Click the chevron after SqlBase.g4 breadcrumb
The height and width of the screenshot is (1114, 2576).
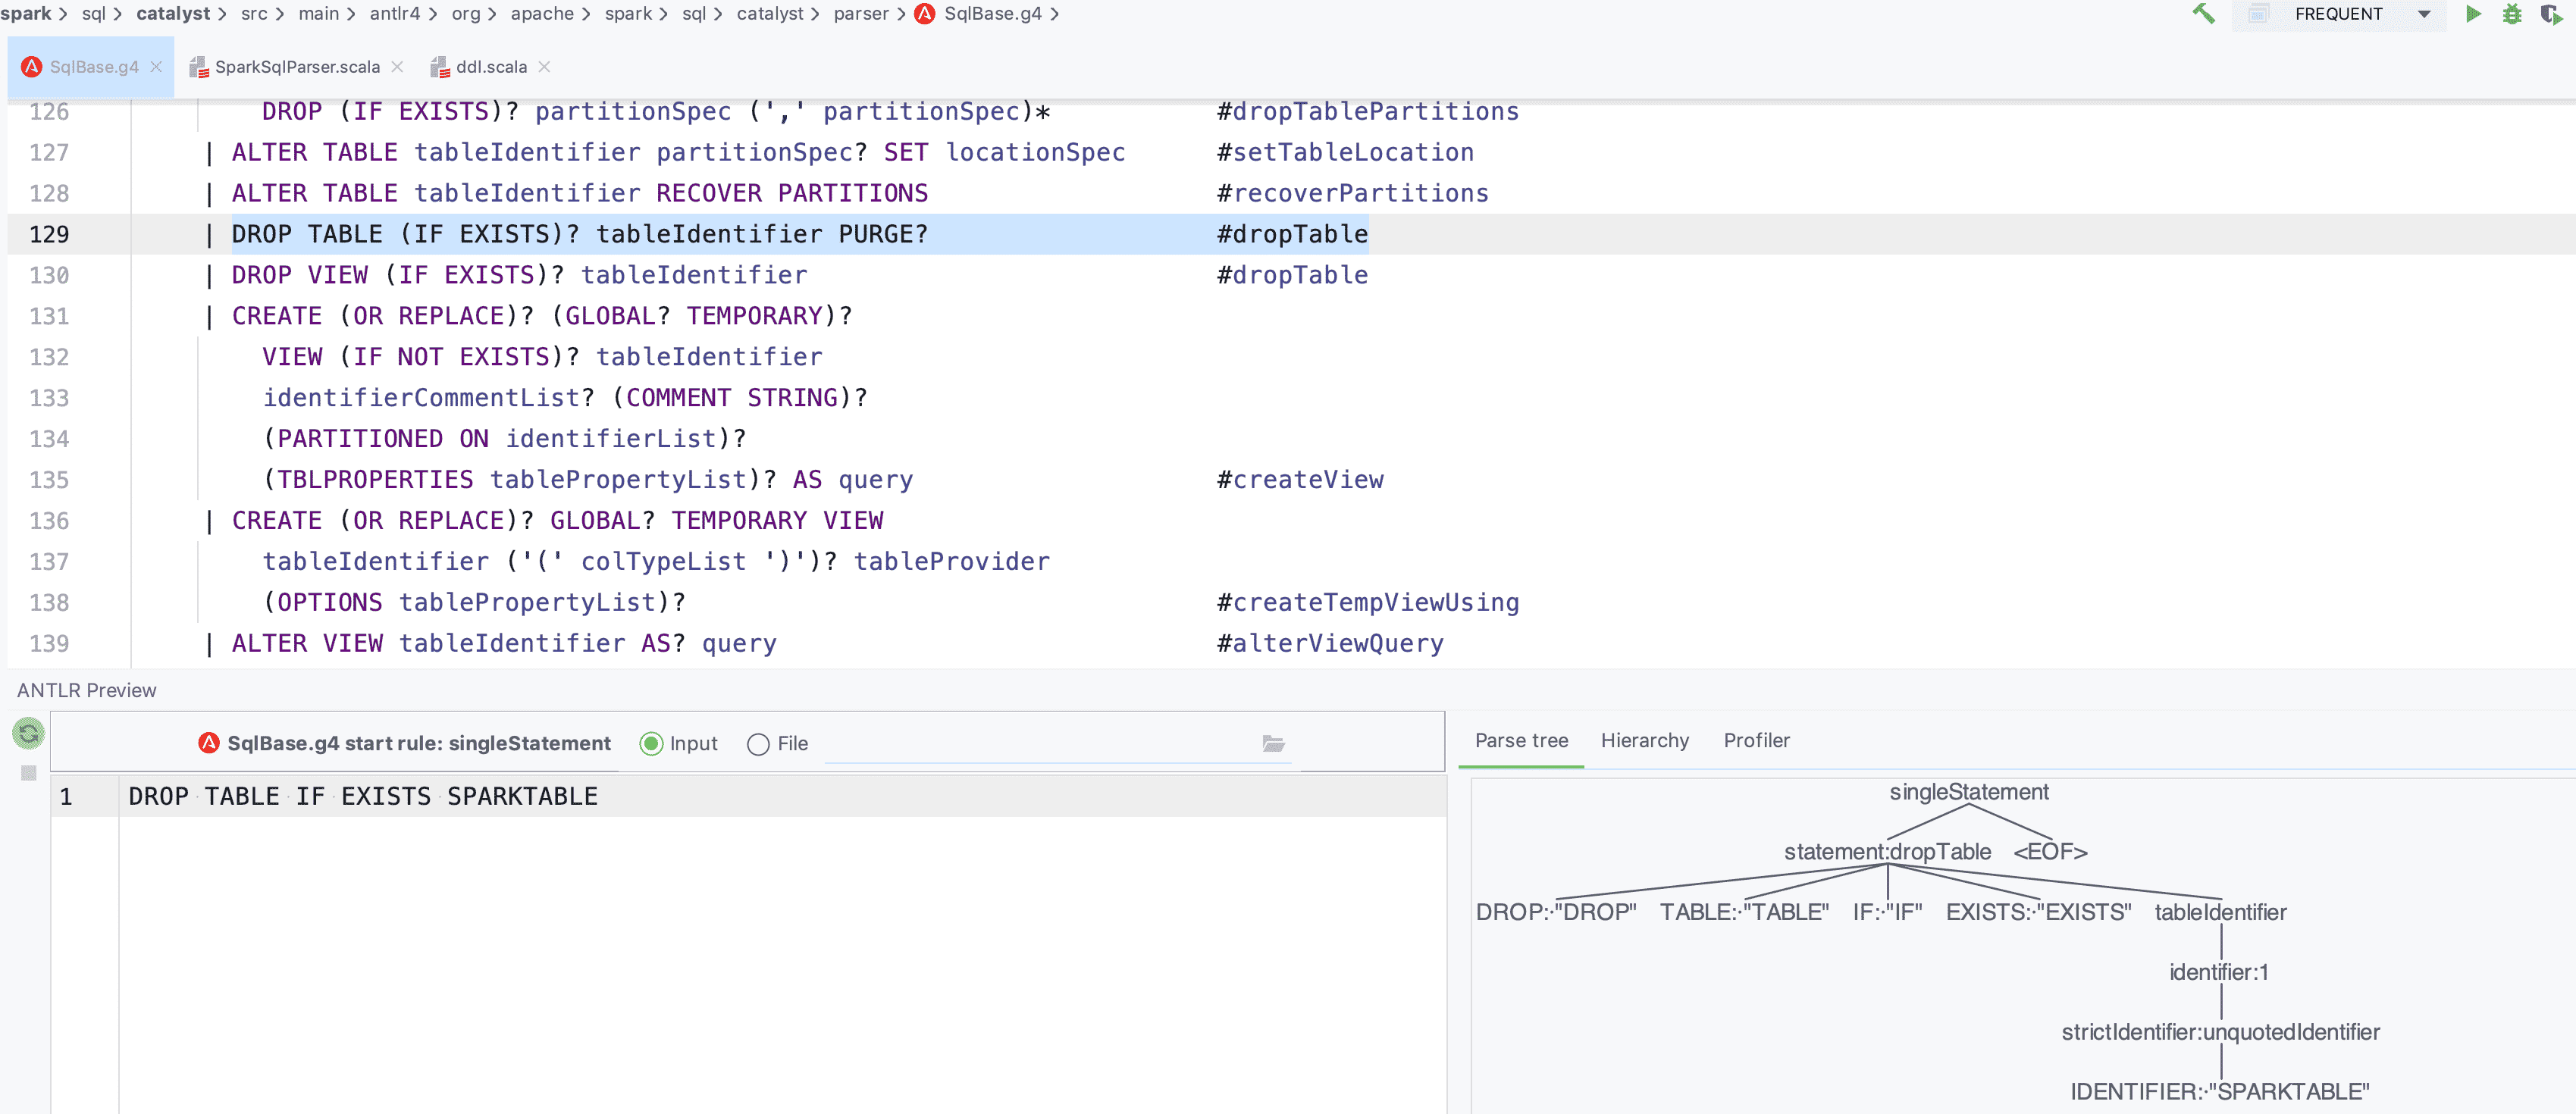tap(1054, 14)
